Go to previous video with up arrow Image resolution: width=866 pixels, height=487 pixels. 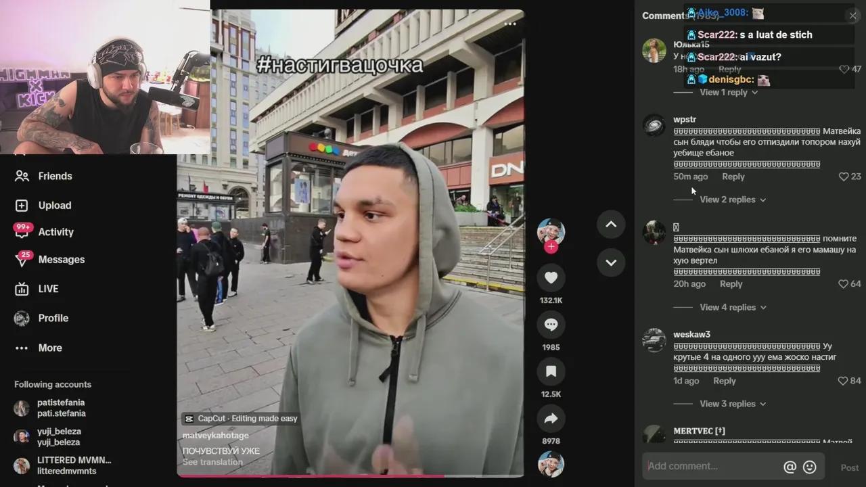611,225
